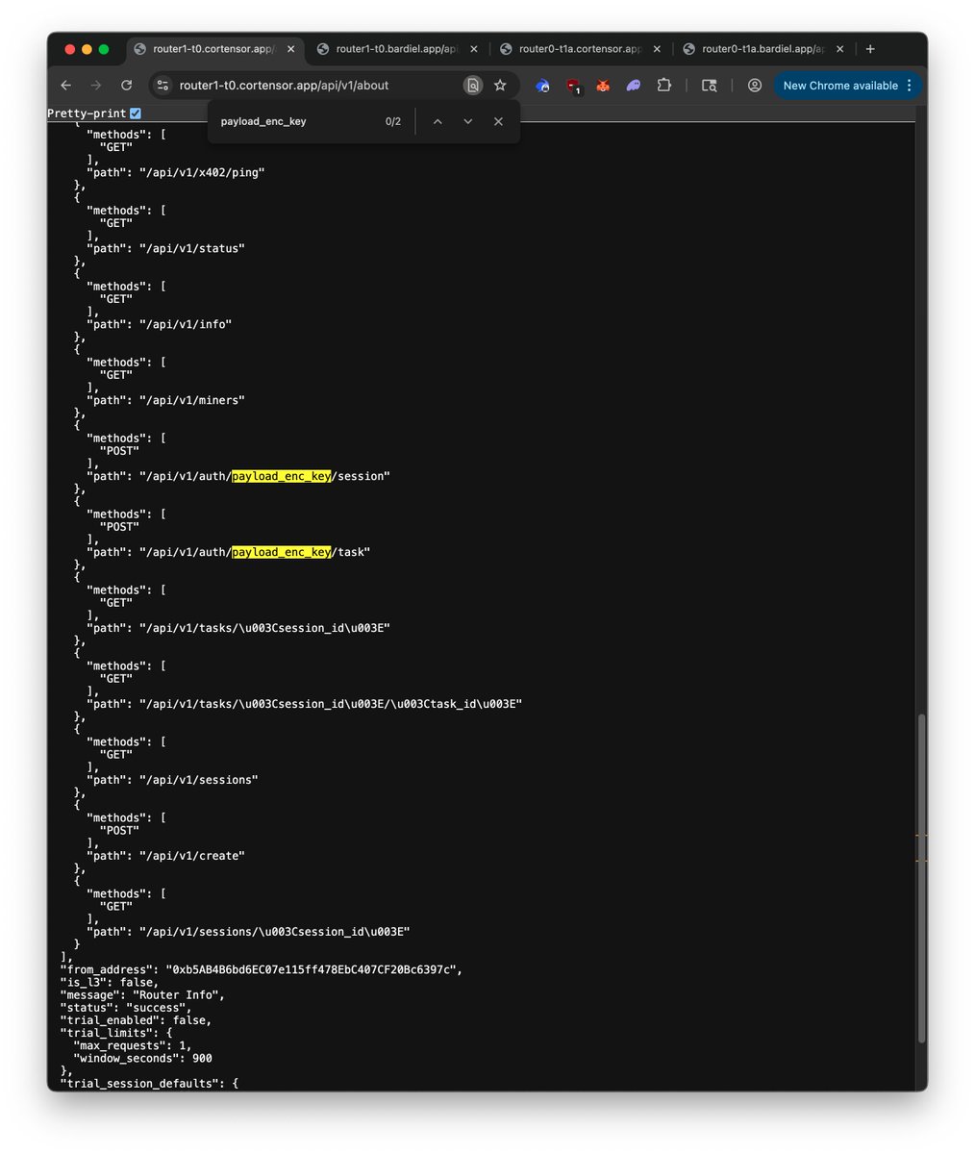Viewport: 975px width, 1154px height.
Task: Open the red extension with badge 1
Action: [573, 87]
